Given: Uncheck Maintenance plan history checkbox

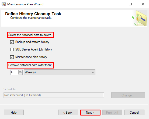Looking at the screenshot, I should pos(12,57).
